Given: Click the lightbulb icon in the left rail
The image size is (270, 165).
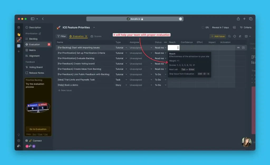Looking at the screenshot, I should [x=19, y=135].
